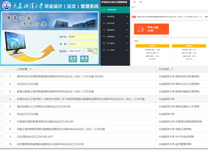Click the 信息管理 sidebar icon
208x150 pixels.
[104, 17]
